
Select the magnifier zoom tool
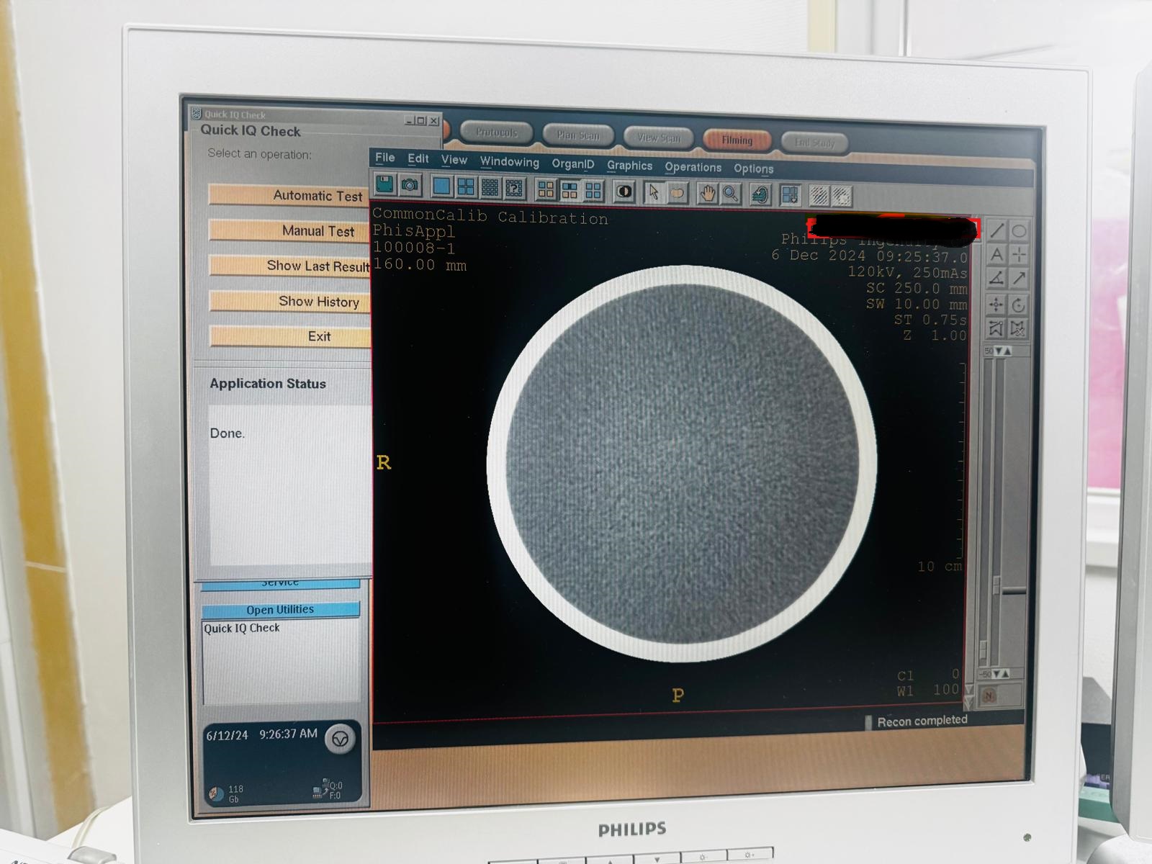pyautogui.click(x=730, y=192)
